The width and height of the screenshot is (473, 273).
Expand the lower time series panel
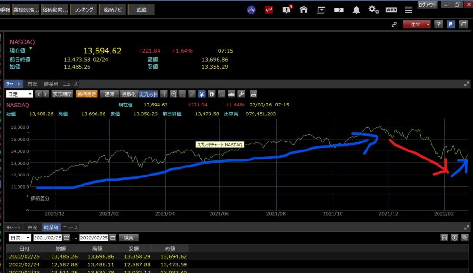coord(467,228)
